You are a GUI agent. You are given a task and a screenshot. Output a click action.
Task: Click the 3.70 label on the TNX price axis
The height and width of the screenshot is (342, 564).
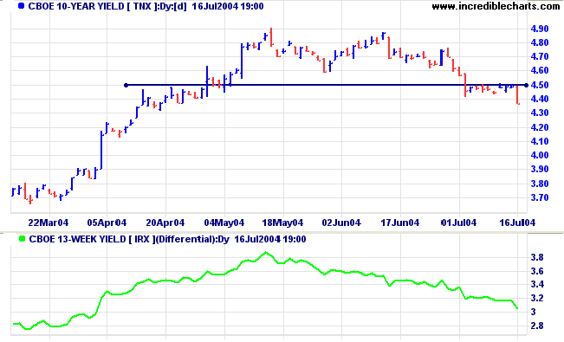coord(540,197)
